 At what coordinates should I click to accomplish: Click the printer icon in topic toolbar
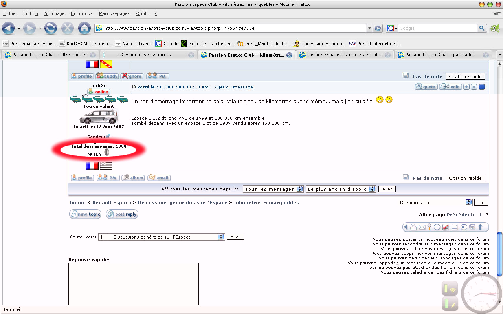[x=413, y=227]
